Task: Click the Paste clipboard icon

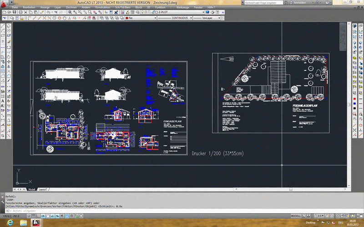Action: 36,12
